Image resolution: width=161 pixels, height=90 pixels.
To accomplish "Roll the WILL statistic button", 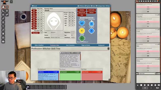I will pyautogui.click(x=34, y=26).
